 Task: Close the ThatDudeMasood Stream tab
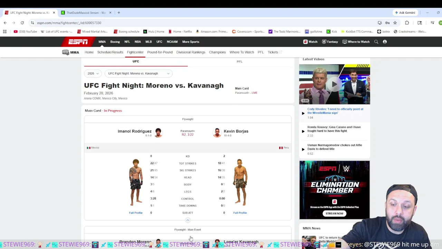[110, 13]
